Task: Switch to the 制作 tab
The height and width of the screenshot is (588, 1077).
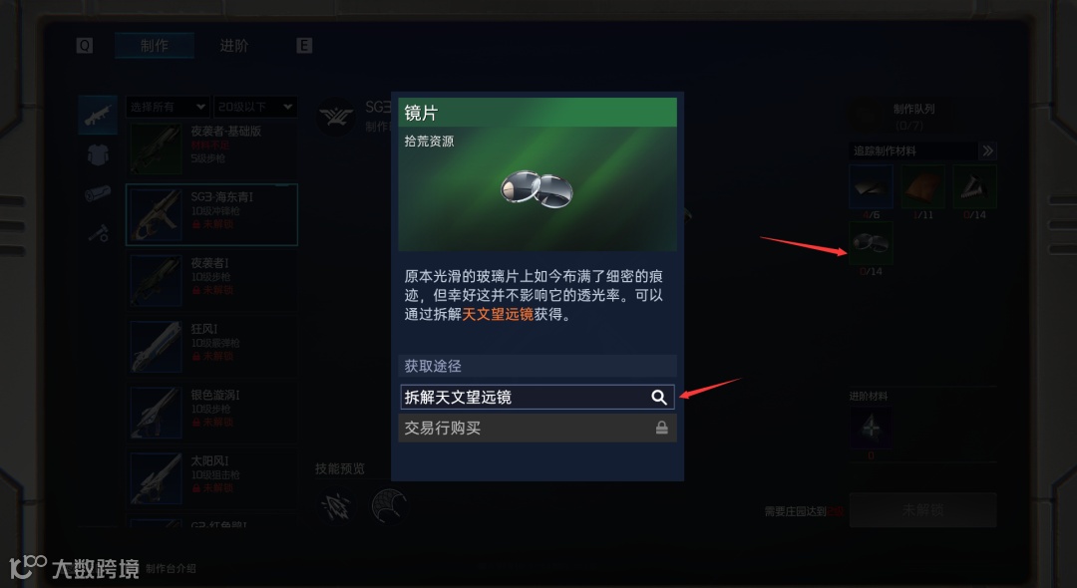Action: tap(155, 45)
